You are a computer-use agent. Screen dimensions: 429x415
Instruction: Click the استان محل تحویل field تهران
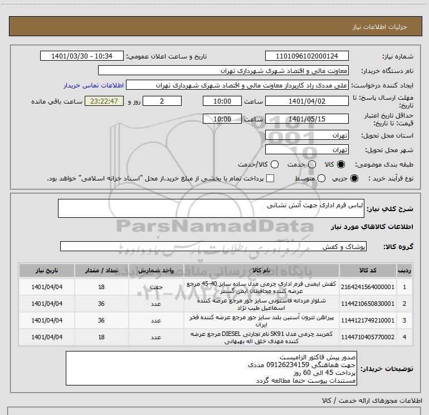306,135
